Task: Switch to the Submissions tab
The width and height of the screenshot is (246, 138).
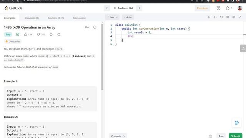Action: pyautogui.click(x=79, y=18)
